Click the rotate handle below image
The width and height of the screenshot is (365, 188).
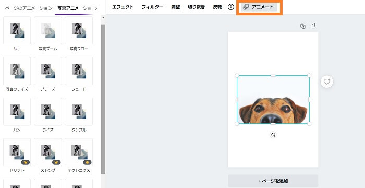(x=273, y=135)
